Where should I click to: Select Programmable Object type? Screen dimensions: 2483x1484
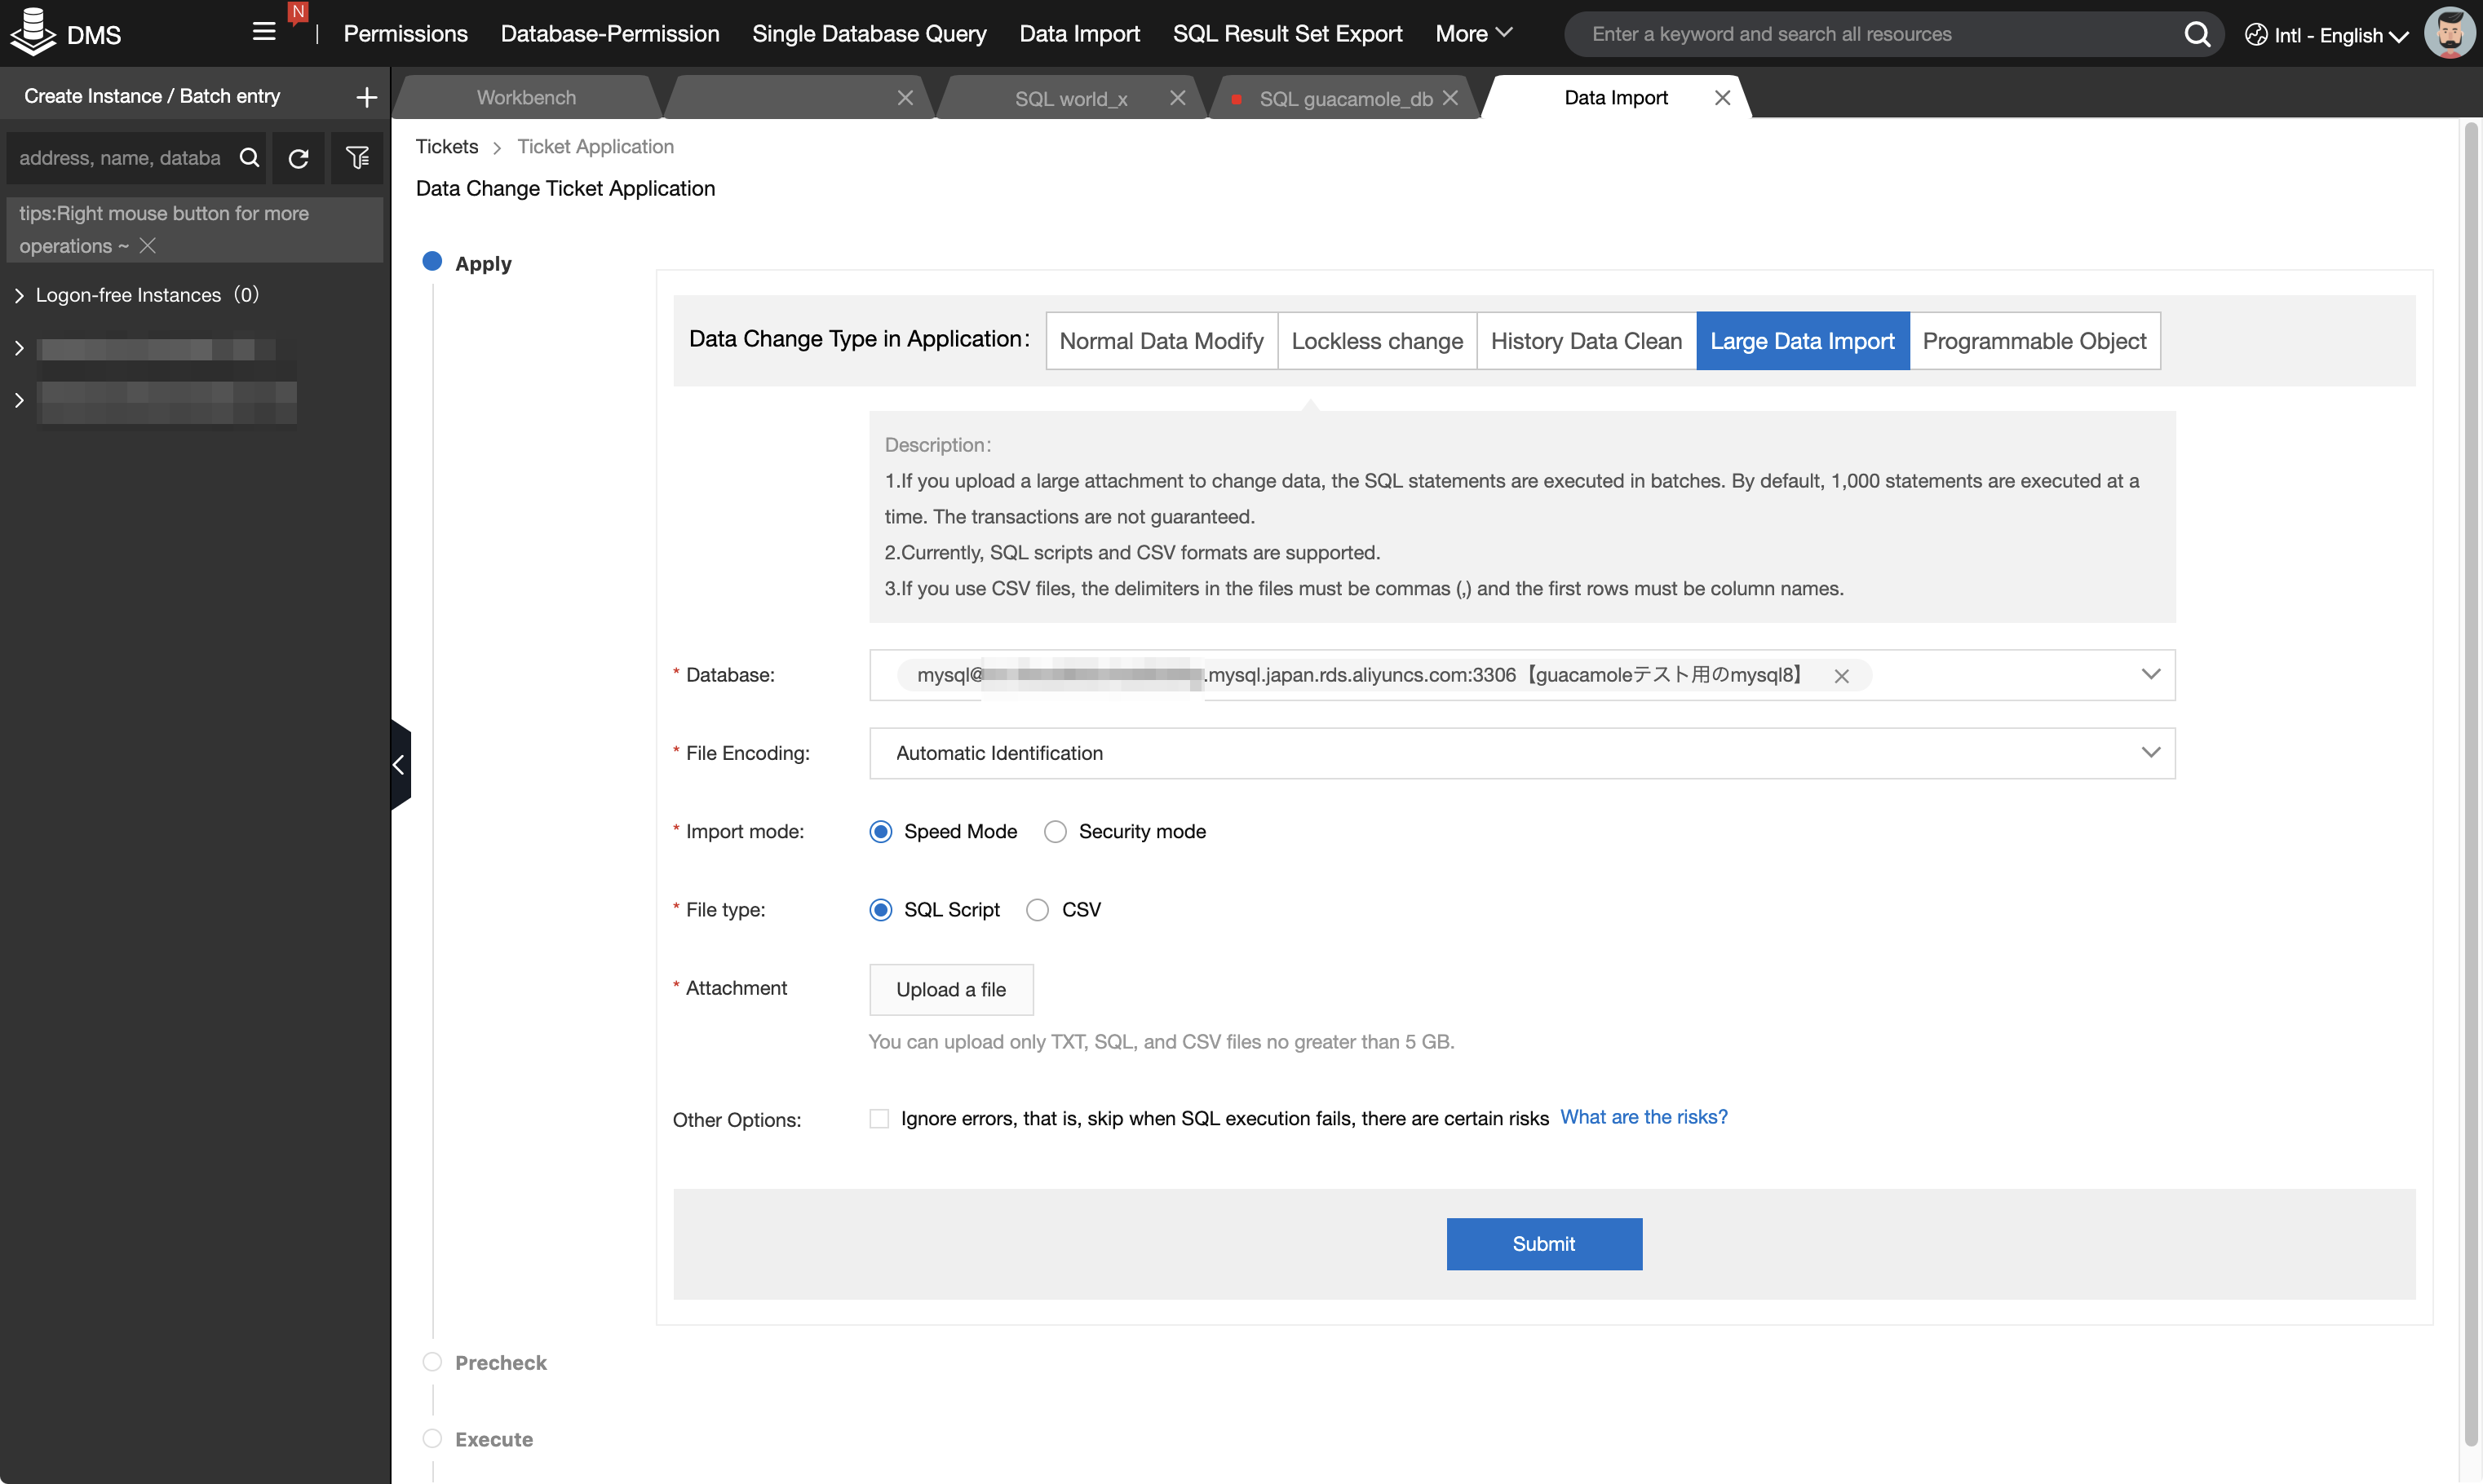[2035, 341]
